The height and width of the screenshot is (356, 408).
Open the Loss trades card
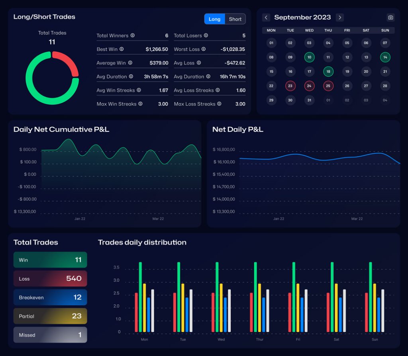click(50, 279)
